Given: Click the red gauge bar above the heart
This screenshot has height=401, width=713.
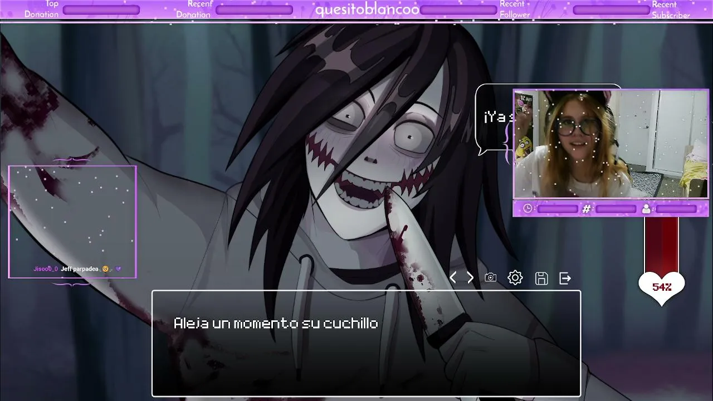Looking at the screenshot, I should 662,244.
